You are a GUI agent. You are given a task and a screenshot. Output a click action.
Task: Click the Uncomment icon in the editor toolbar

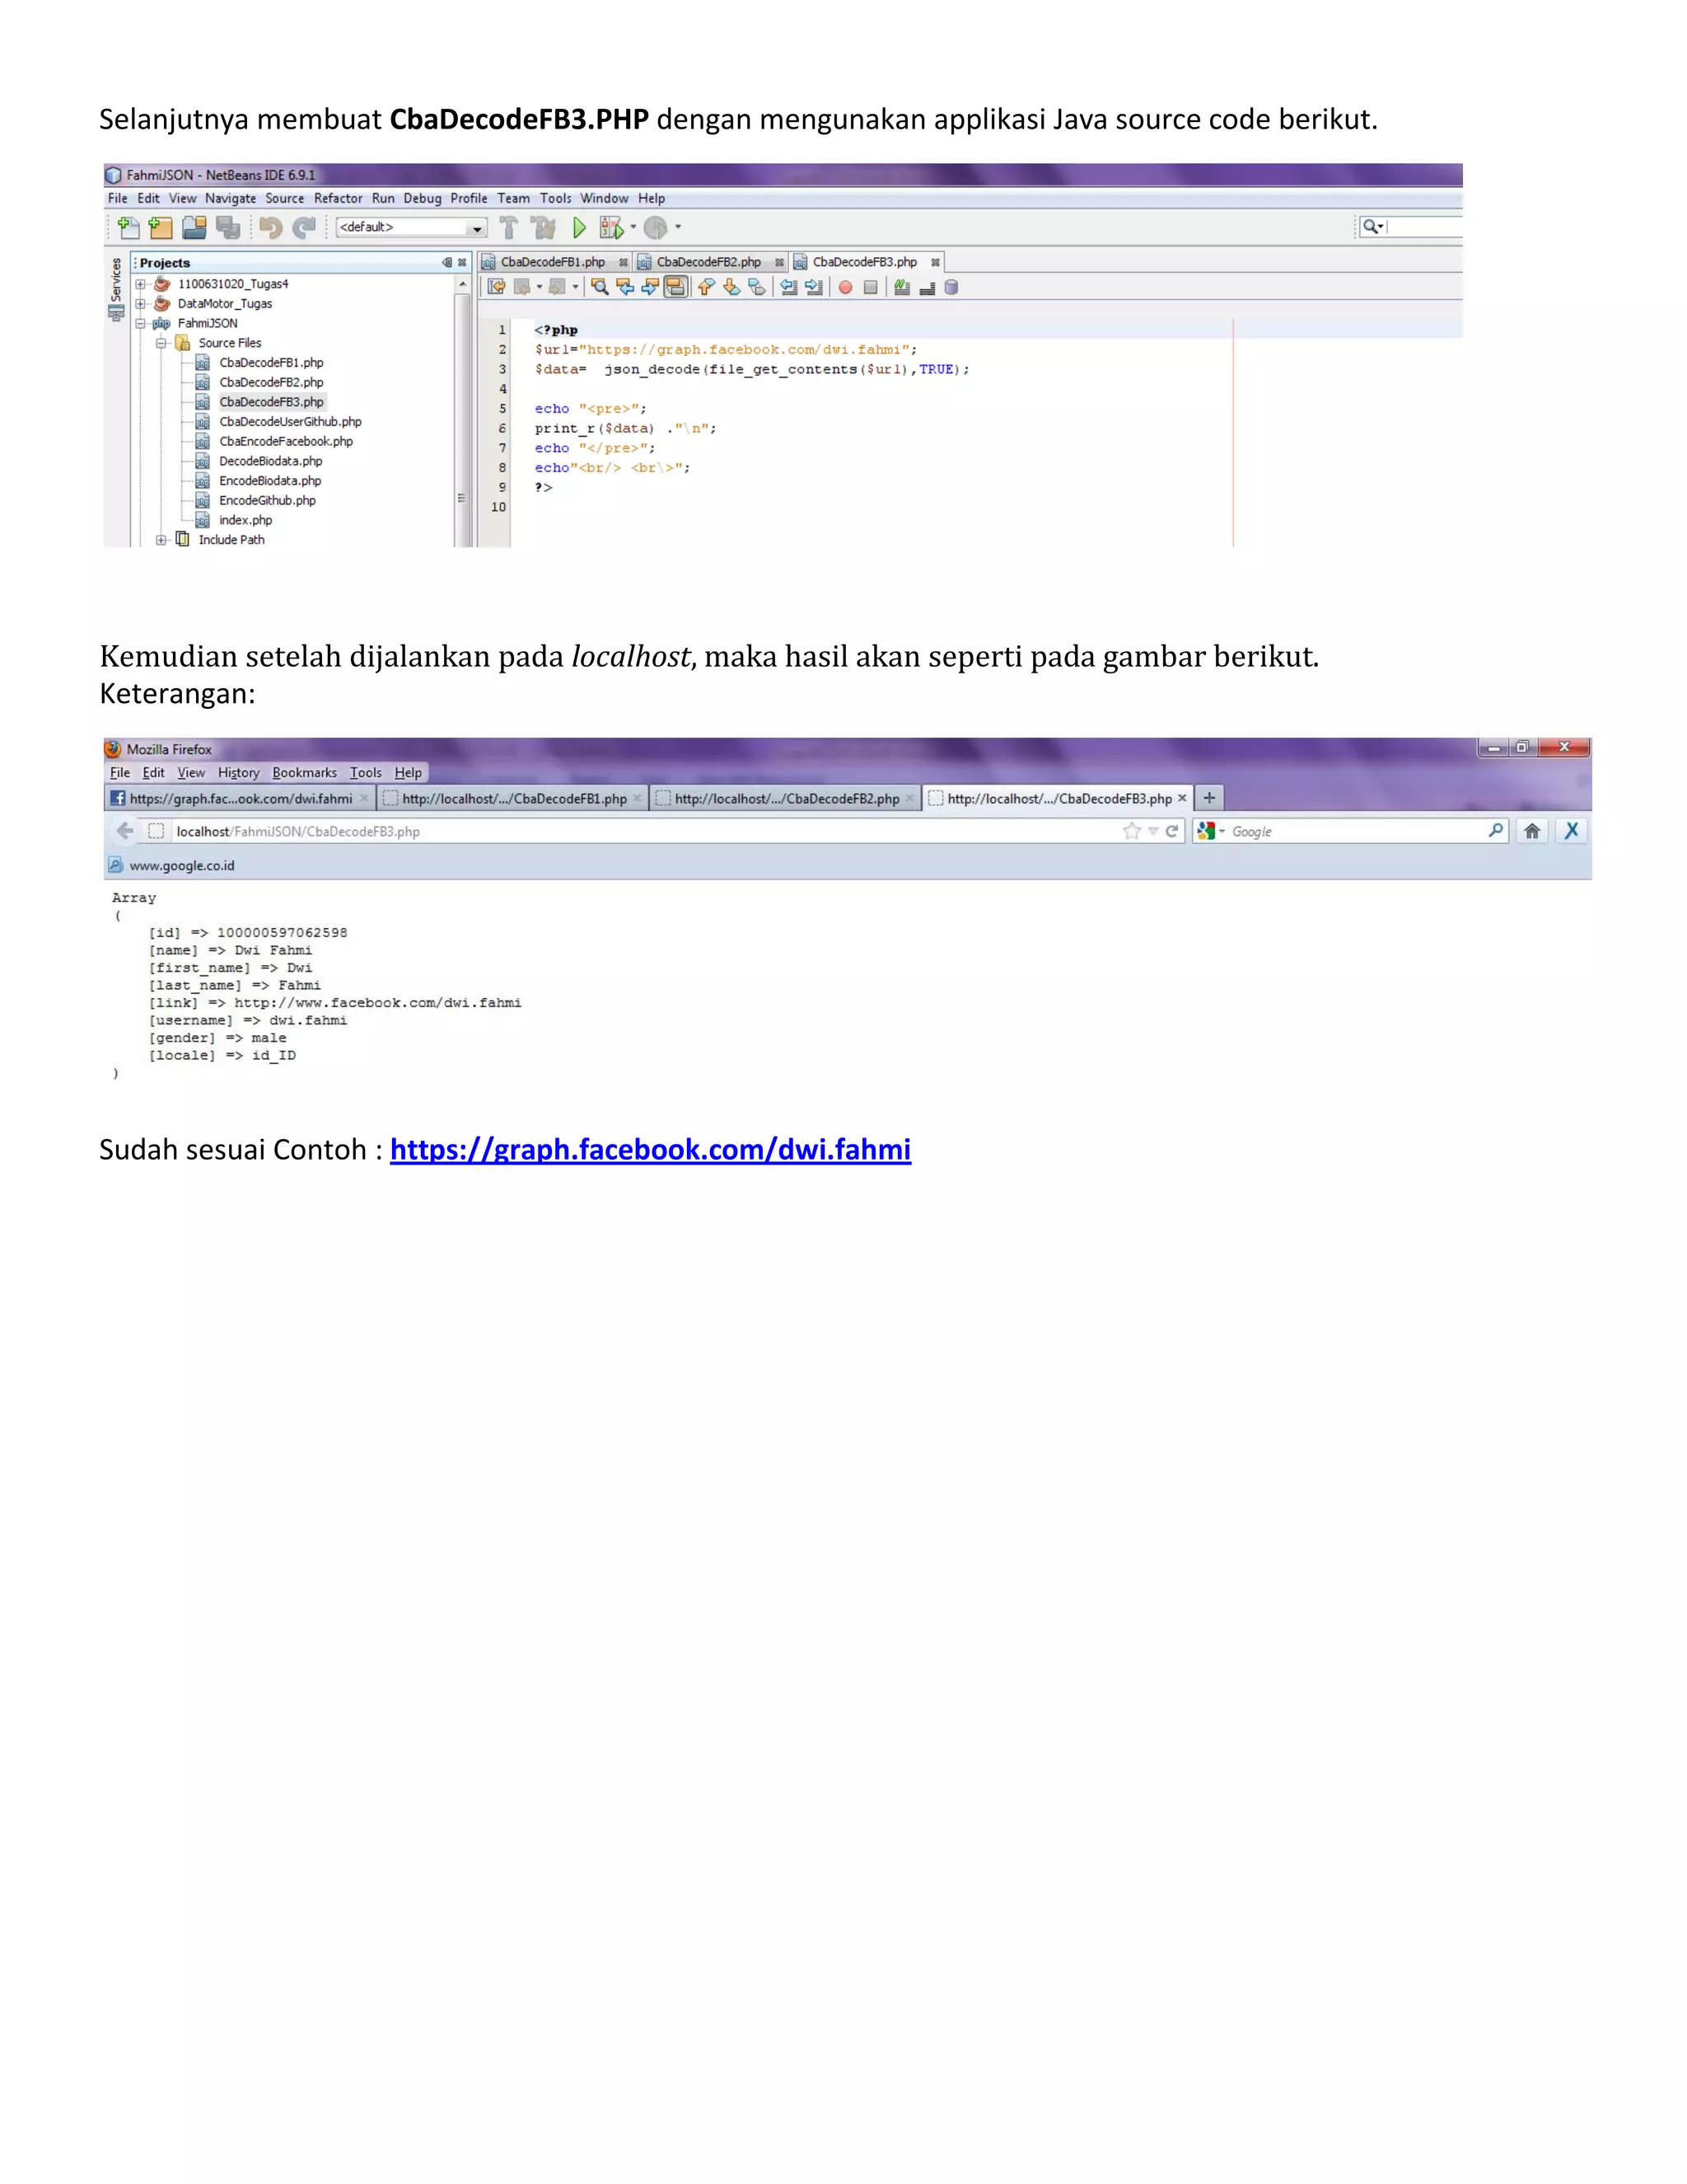tap(927, 288)
